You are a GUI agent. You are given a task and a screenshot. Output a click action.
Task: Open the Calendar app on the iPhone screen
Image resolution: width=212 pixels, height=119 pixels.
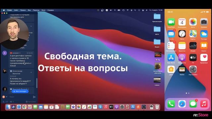tap(182, 22)
